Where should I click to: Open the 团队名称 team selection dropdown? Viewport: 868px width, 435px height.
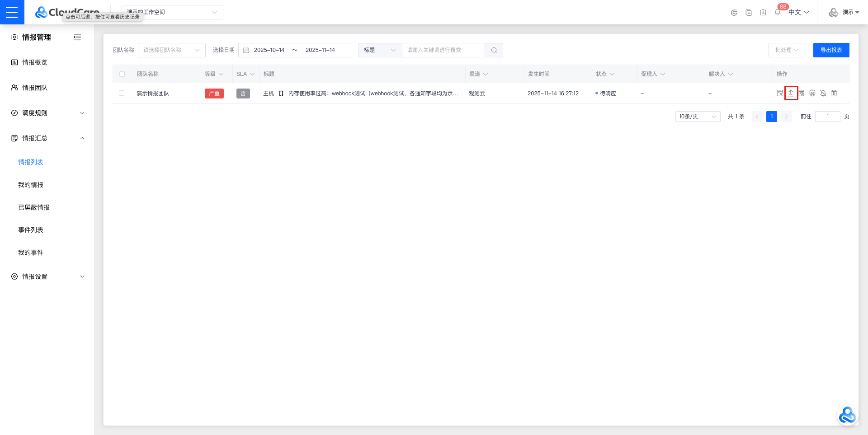[x=171, y=50]
